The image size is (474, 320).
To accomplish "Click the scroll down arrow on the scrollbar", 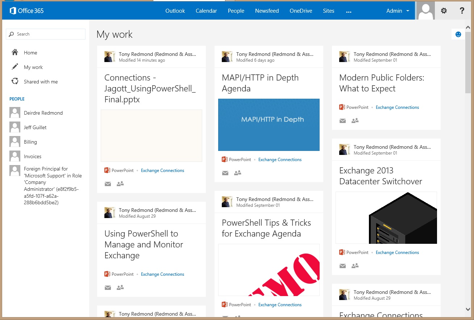I will tap(468, 309).
